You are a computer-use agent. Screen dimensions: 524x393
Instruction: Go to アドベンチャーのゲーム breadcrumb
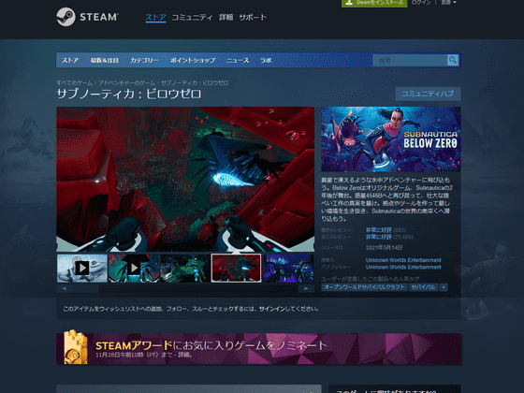pos(126,83)
